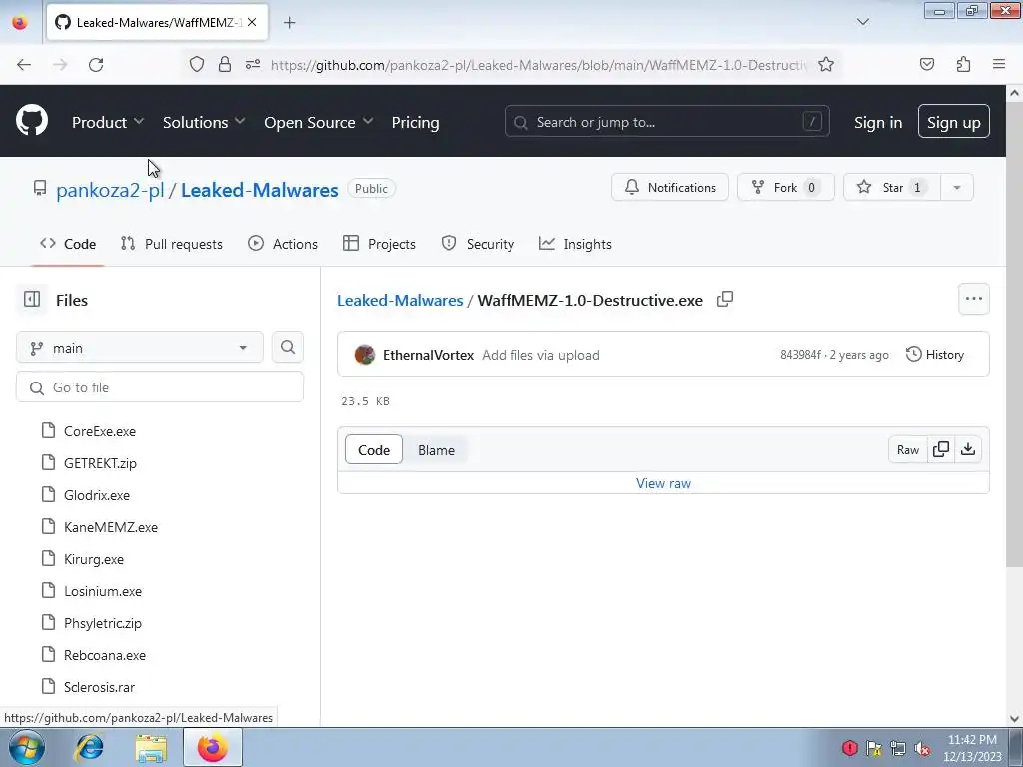Expand the Solutions menu
The height and width of the screenshot is (767, 1023).
point(204,122)
